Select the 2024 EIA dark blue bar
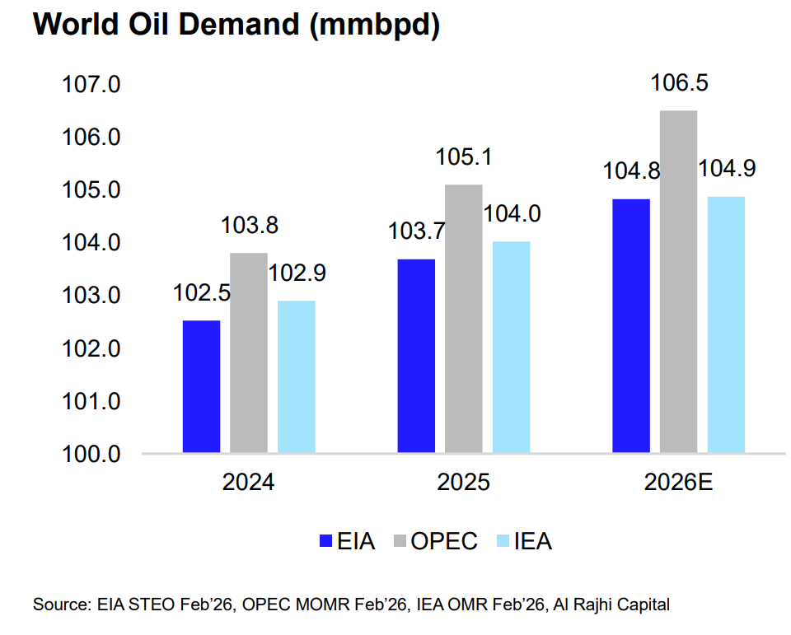This screenshot has width=791, height=635. click(201, 386)
